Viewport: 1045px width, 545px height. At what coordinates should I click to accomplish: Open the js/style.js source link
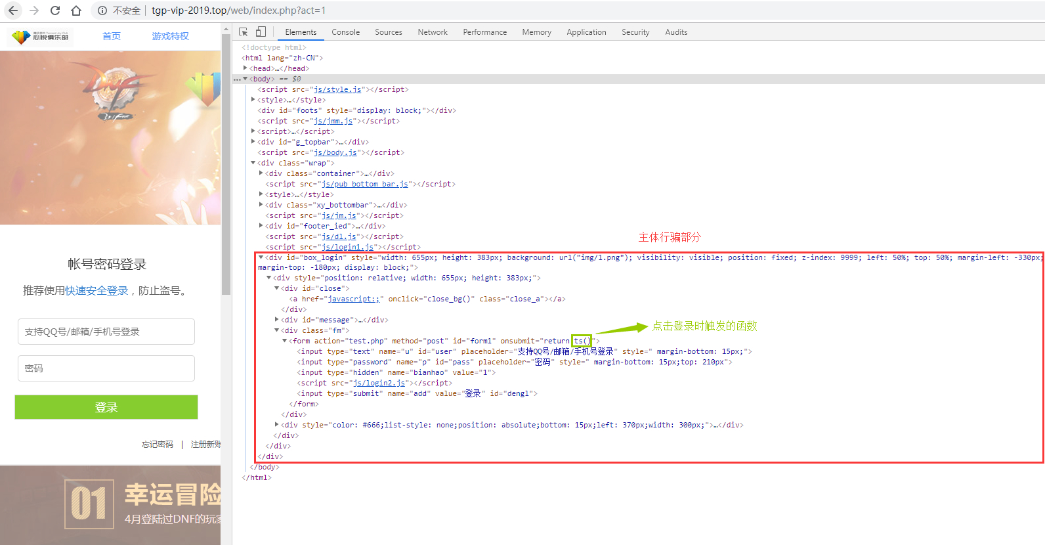click(x=337, y=89)
